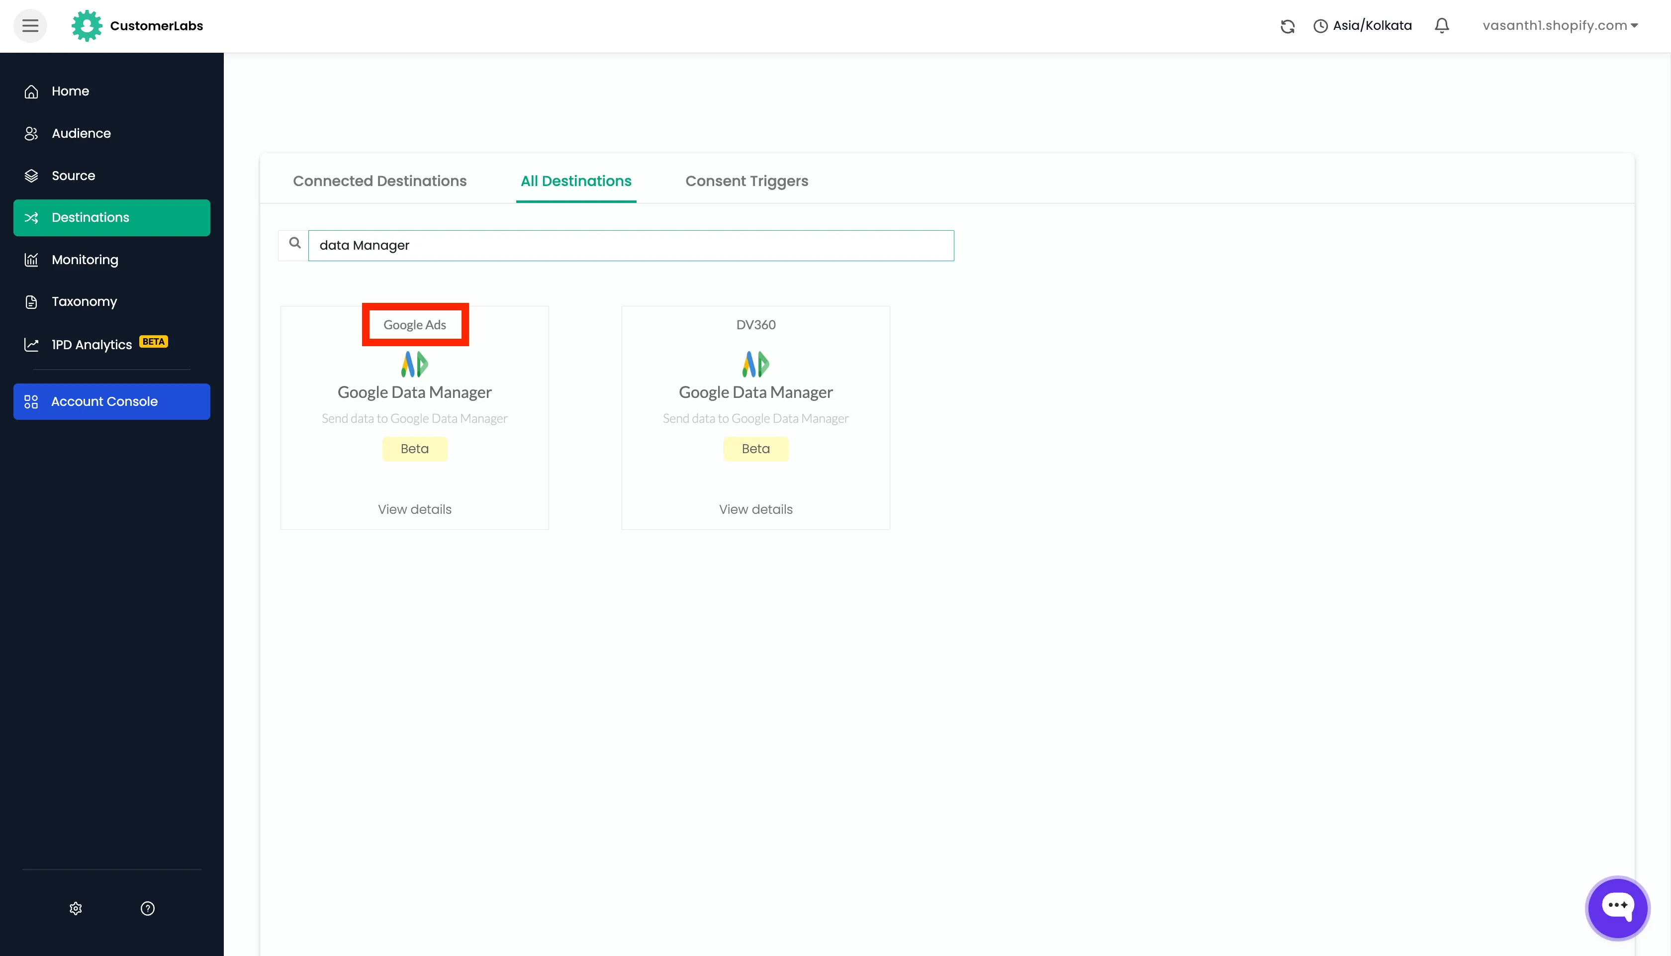The image size is (1671, 956).
Task: Switch to Connected Destinations tab
Action: pyautogui.click(x=379, y=181)
